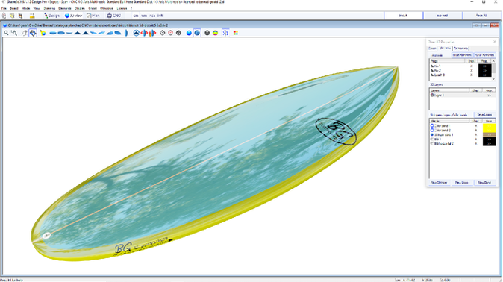Open the light settings icon
Image resolution: width=503 pixels, height=282 pixels.
[x=43, y=33]
